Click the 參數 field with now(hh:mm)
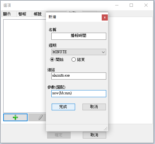 [x=79, y=94]
